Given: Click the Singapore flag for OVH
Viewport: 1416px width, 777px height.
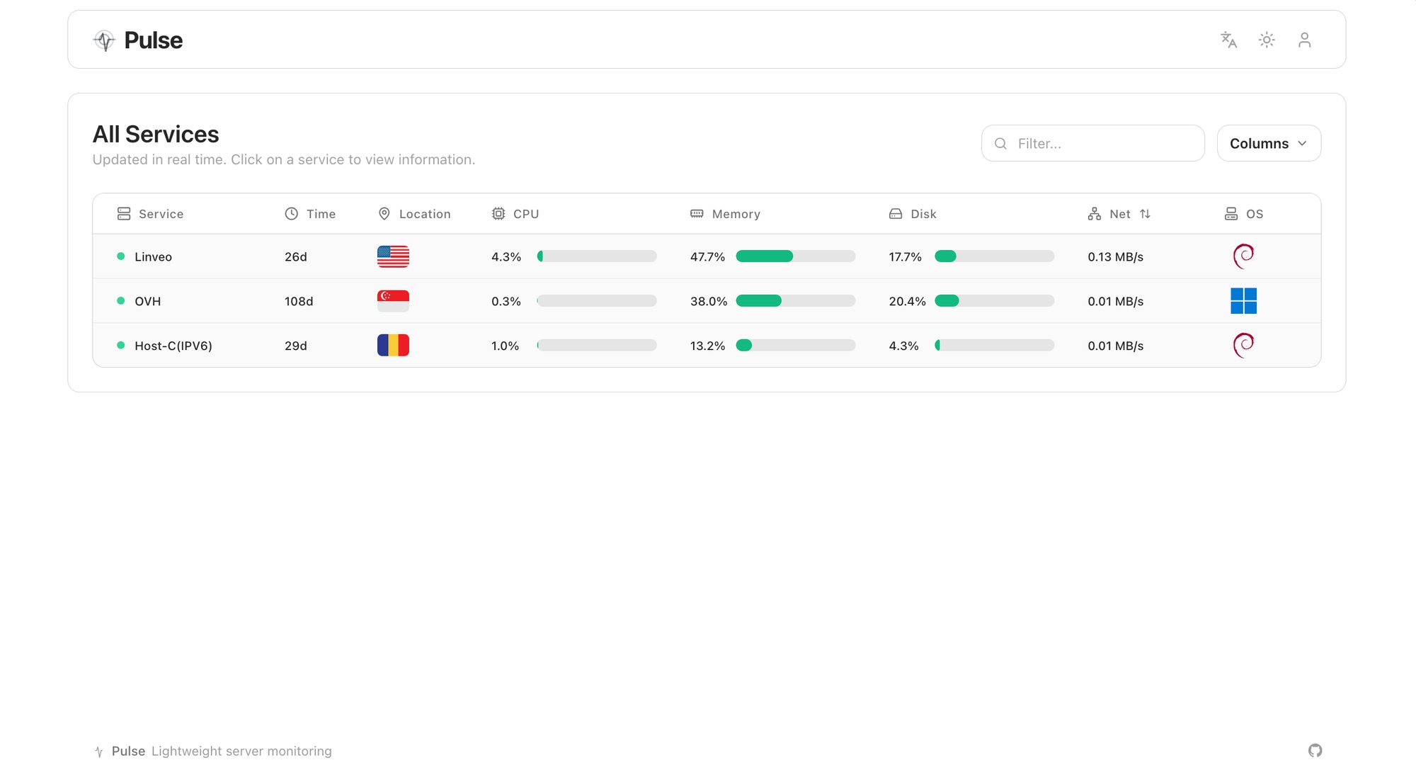Looking at the screenshot, I should tap(393, 301).
